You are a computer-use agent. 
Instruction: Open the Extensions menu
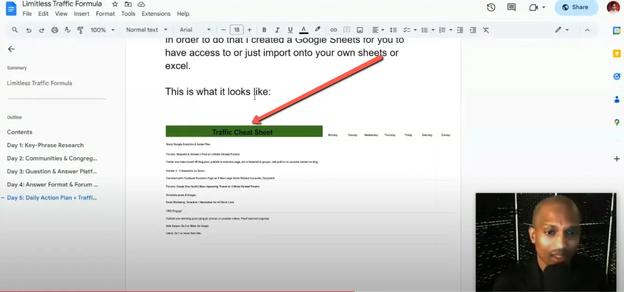pos(156,14)
